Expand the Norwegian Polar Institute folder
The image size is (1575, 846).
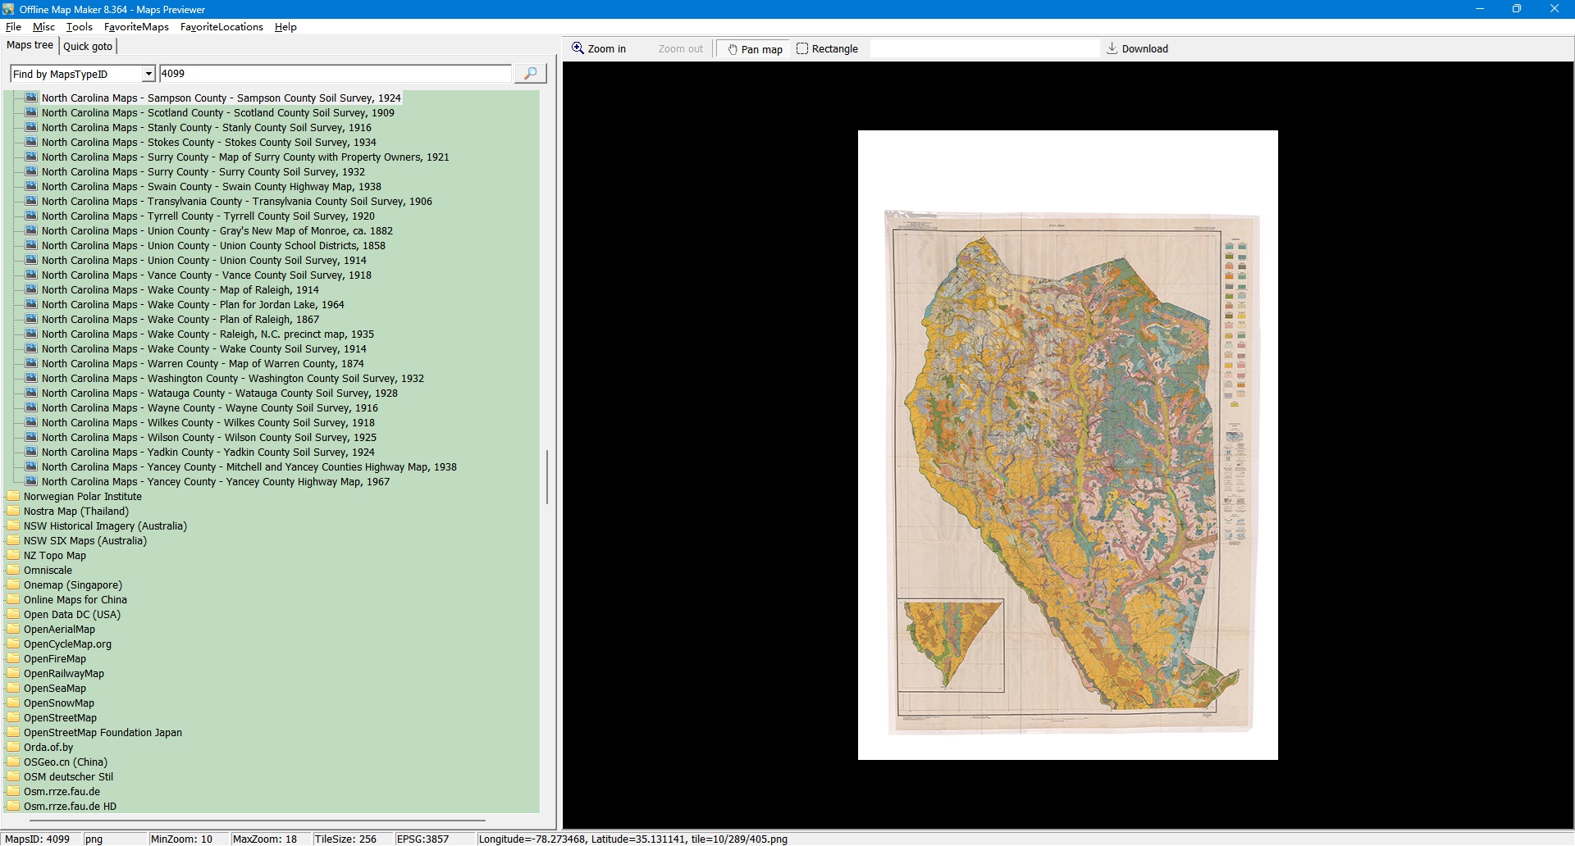coord(82,497)
